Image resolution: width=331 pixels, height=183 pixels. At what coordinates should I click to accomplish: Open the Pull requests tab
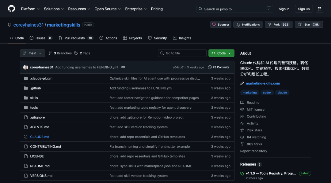click(73, 38)
